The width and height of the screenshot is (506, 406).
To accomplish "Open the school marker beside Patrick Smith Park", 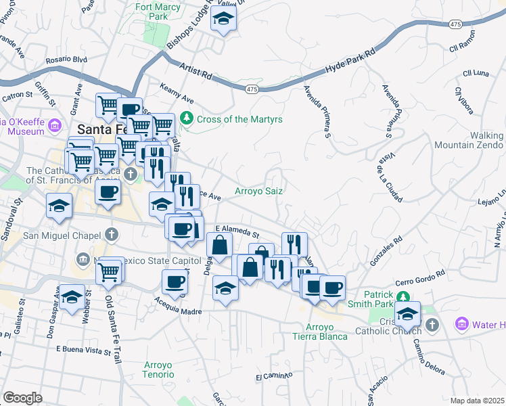I will [x=408, y=313].
